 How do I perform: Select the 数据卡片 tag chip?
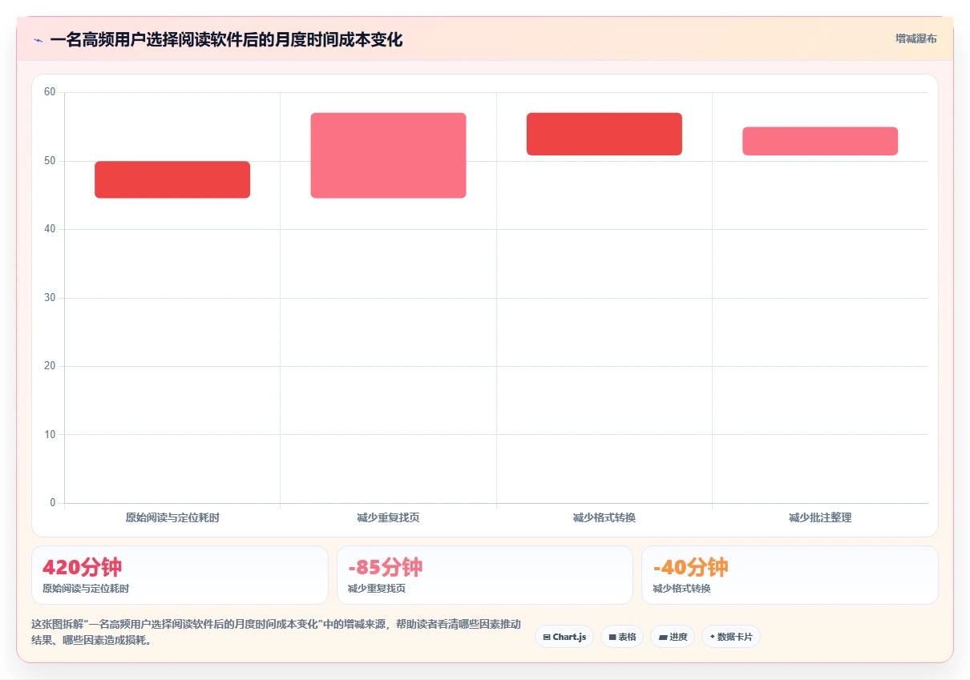tap(731, 637)
